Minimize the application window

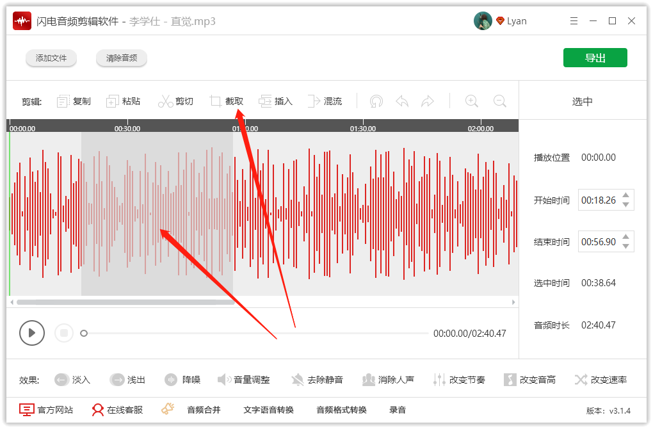click(x=593, y=21)
